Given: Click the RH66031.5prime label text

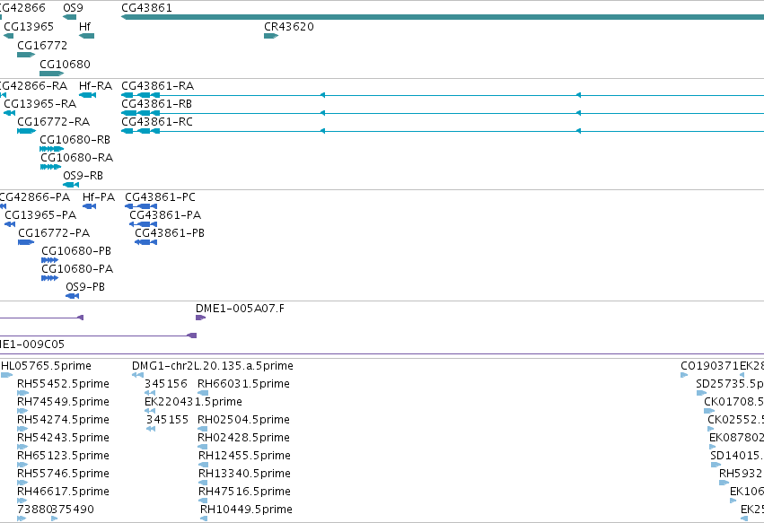Looking at the screenshot, I should pos(243,384).
